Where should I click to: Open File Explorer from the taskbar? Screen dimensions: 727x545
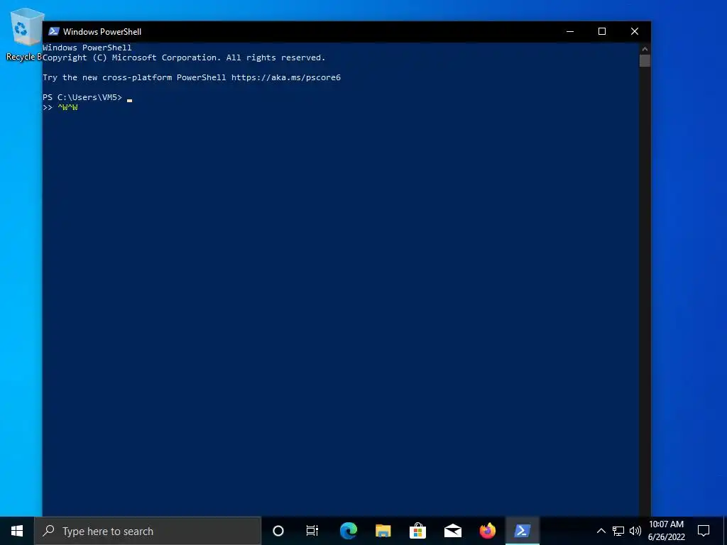(383, 531)
